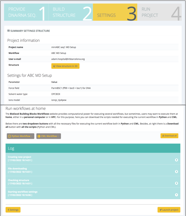
Task: Click the cube icon in View structure button
Action: pyautogui.click(x=54, y=66)
